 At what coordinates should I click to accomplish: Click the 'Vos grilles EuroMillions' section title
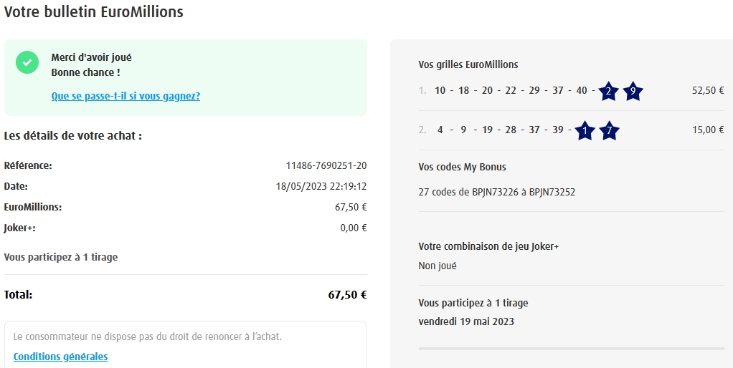pos(468,64)
